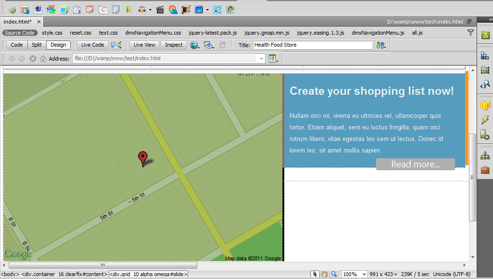Choose the Select arrow tool in status bar
The height and width of the screenshot is (279, 493).
(315, 274)
